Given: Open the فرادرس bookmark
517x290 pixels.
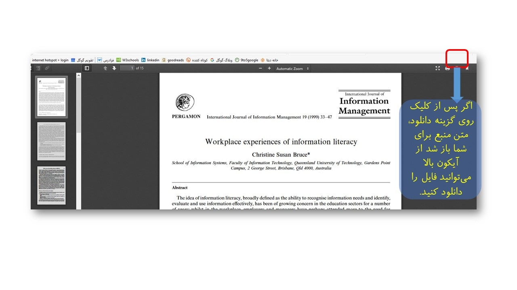Looking at the screenshot, I should click(x=106, y=60).
